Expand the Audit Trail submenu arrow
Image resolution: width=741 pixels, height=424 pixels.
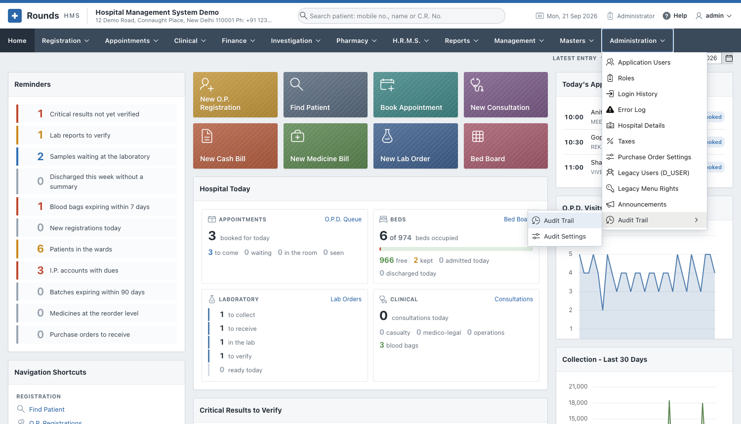pyautogui.click(x=697, y=220)
